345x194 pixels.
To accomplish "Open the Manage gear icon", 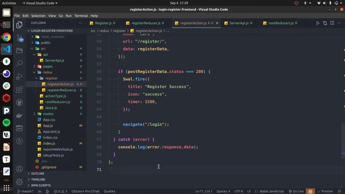I will point(19,182).
